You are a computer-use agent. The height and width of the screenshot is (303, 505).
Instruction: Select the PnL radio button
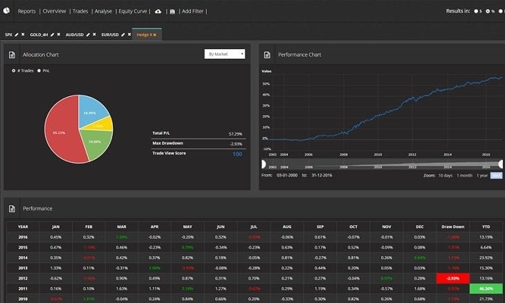click(39, 70)
